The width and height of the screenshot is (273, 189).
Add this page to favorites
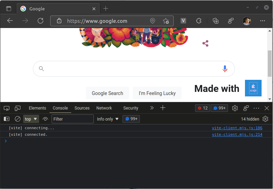click(x=166, y=21)
